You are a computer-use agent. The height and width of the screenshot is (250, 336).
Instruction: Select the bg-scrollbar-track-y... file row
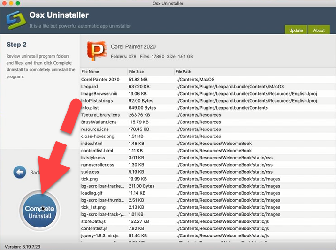point(208,214)
